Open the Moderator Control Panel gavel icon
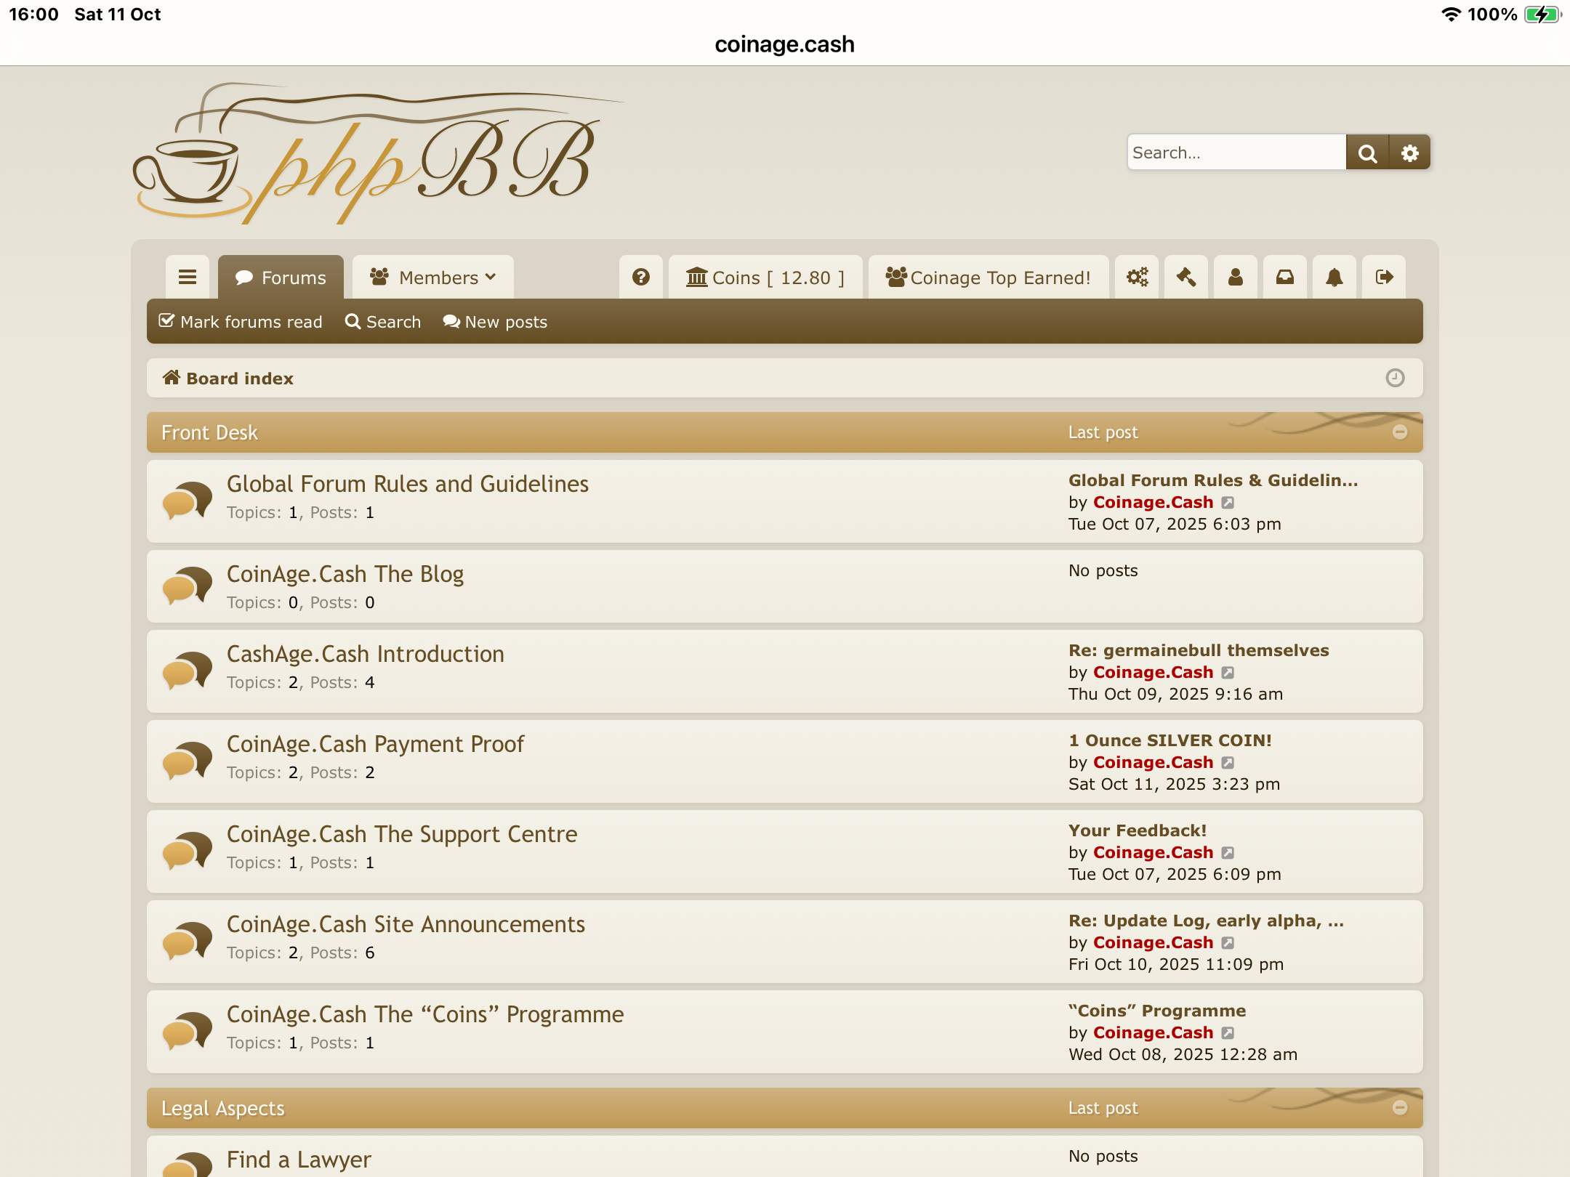Image resolution: width=1570 pixels, height=1177 pixels. [x=1186, y=277]
